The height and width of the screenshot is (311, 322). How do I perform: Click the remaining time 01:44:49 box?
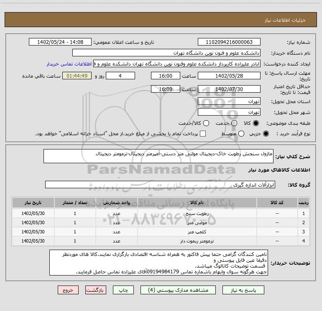click(x=77, y=76)
